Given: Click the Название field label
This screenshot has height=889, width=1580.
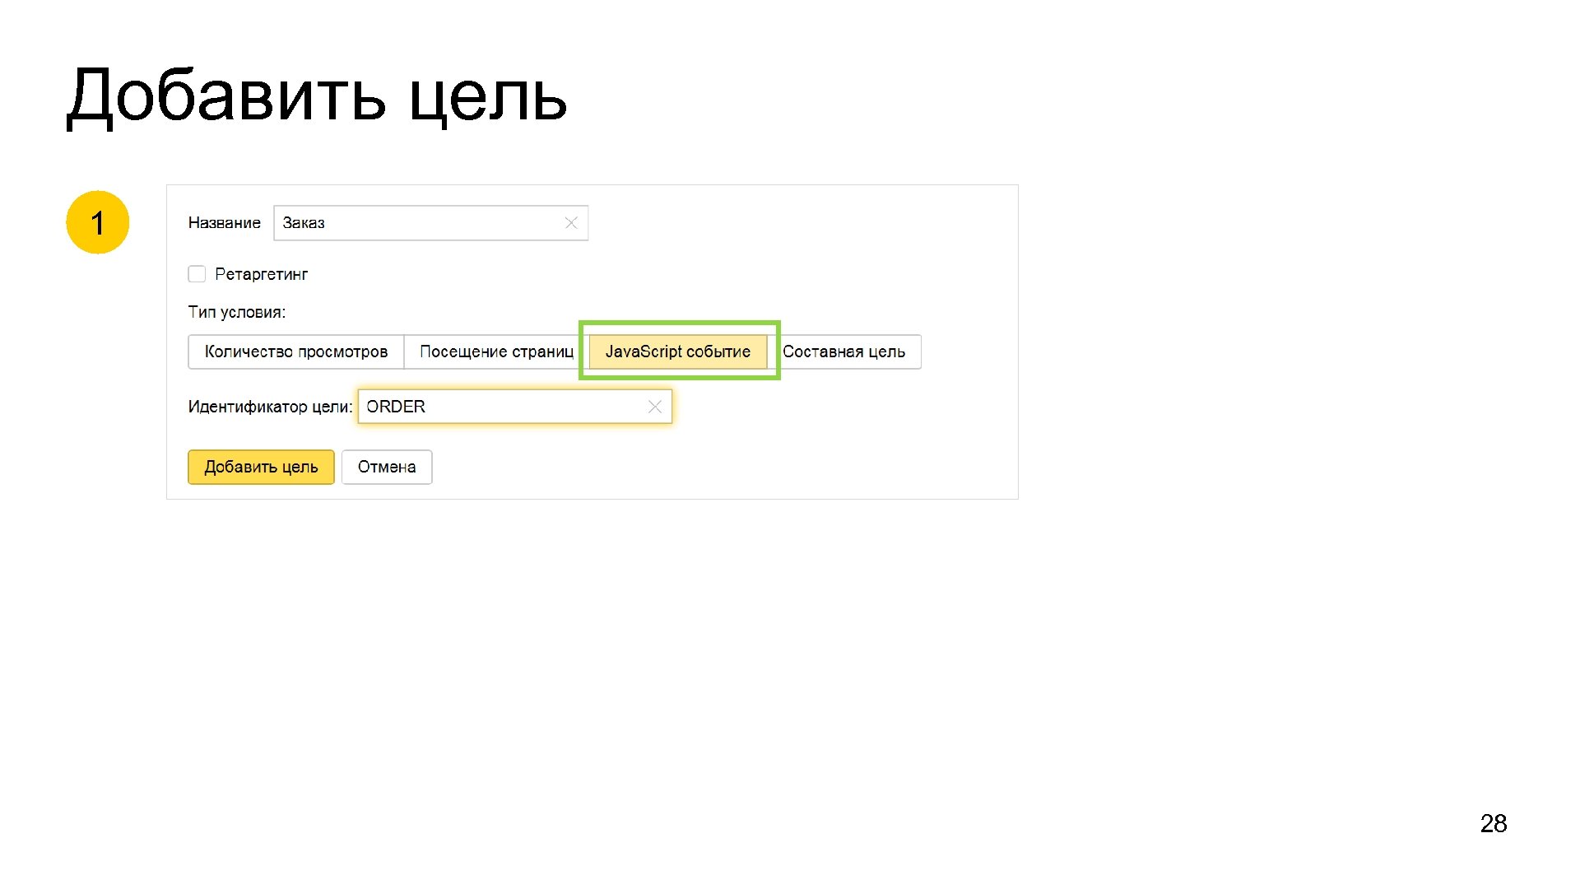Looking at the screenshot, I should click(224, 223).
